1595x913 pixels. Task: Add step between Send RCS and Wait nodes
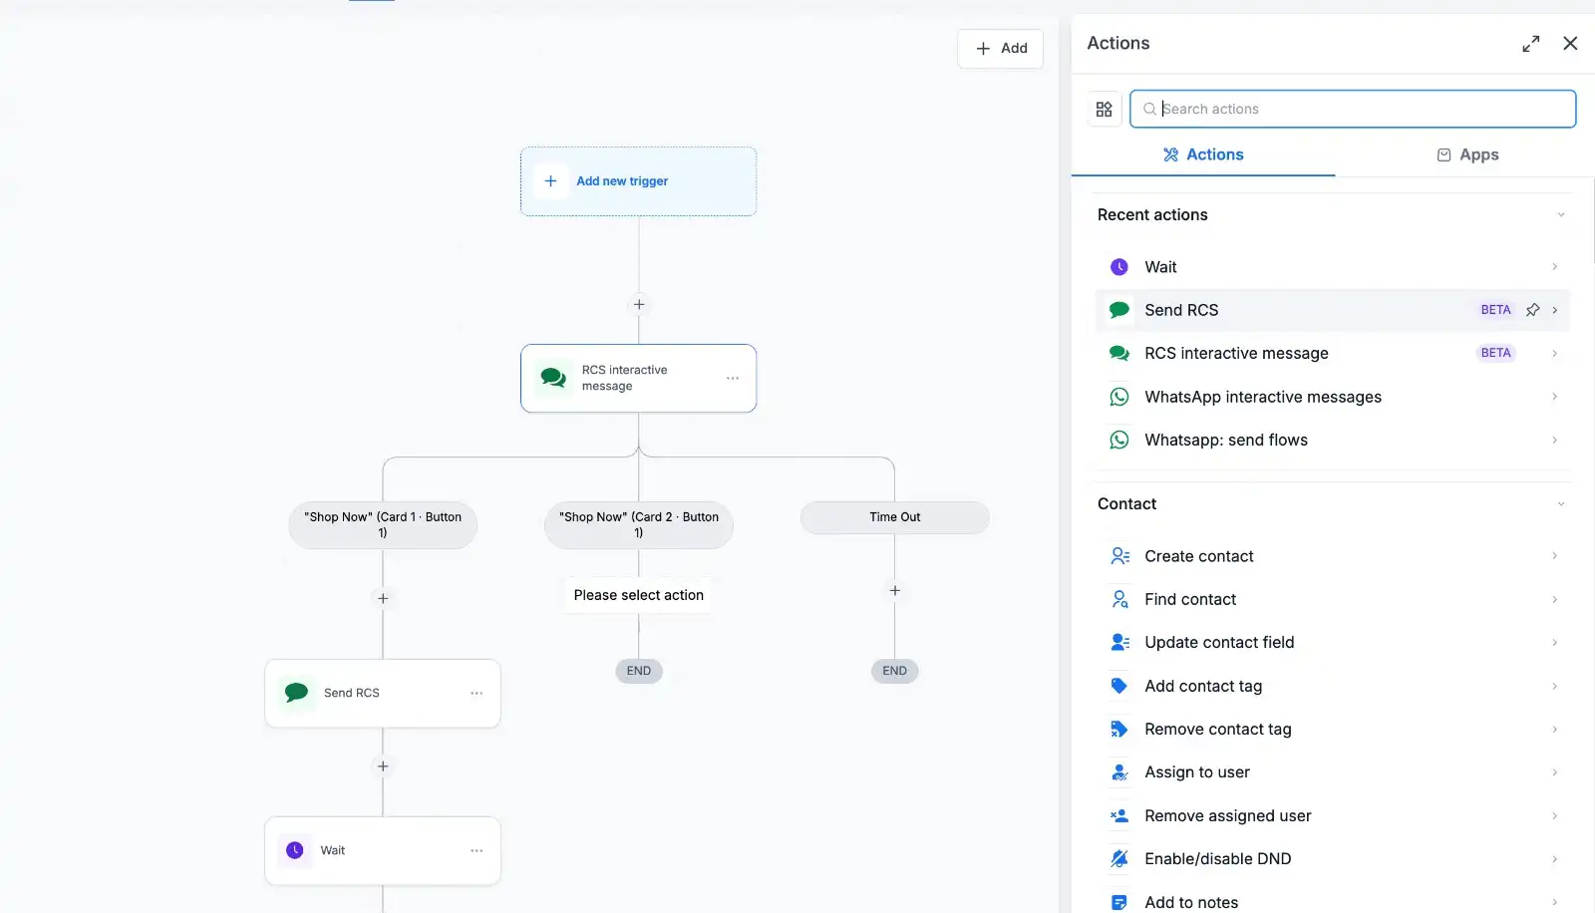383,765
